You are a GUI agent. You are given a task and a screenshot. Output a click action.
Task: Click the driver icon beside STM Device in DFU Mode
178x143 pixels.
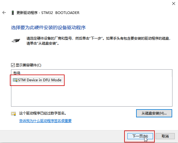tap(15, 80)
